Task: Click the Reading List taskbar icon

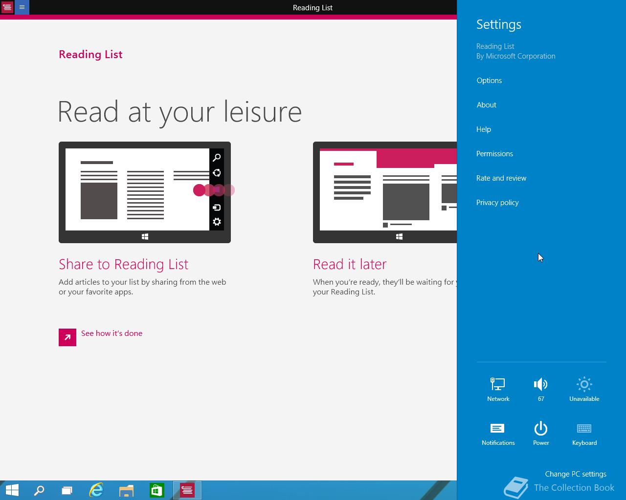Action: [x=187, y=490]
